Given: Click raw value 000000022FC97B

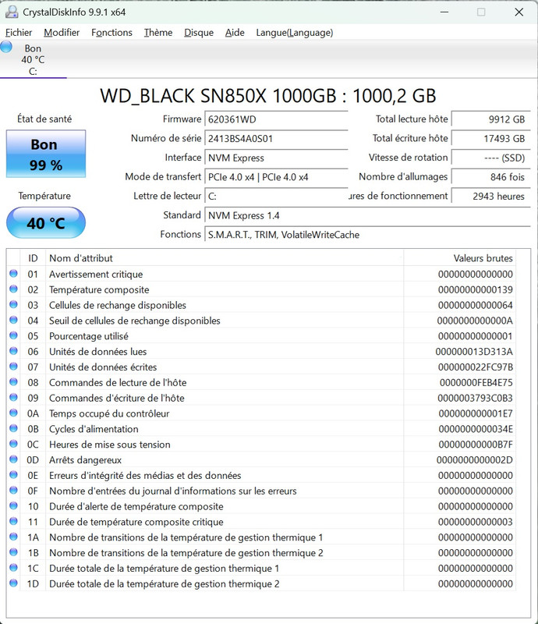Looking at the screenshot, I should (x=476, y=367).
